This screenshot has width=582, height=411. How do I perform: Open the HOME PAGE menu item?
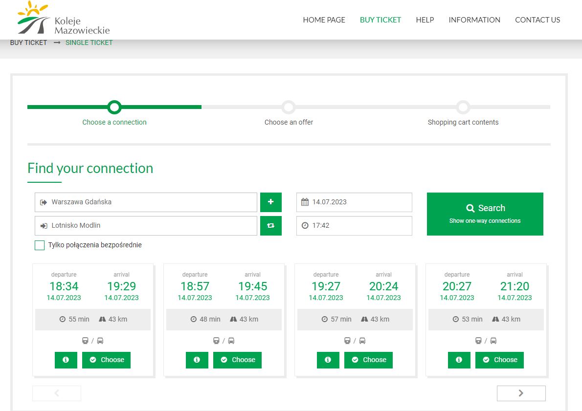click(x=324, y=20)
